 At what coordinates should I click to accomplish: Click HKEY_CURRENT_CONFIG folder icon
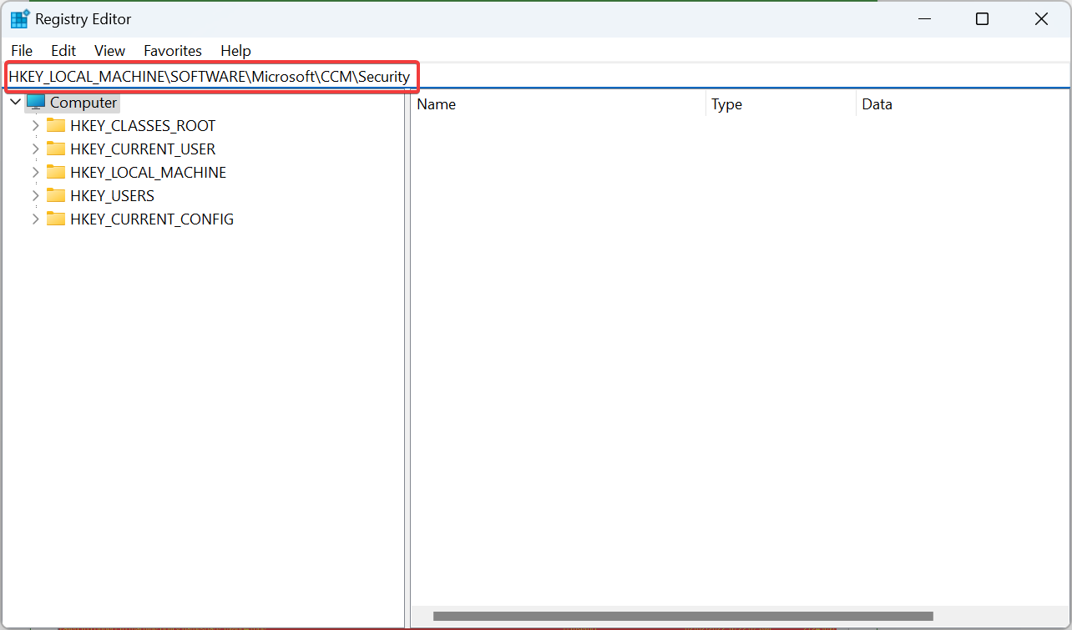56,219
